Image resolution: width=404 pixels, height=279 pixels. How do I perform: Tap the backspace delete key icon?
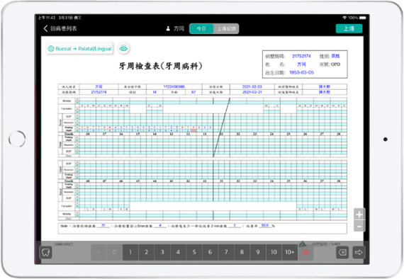342,252
